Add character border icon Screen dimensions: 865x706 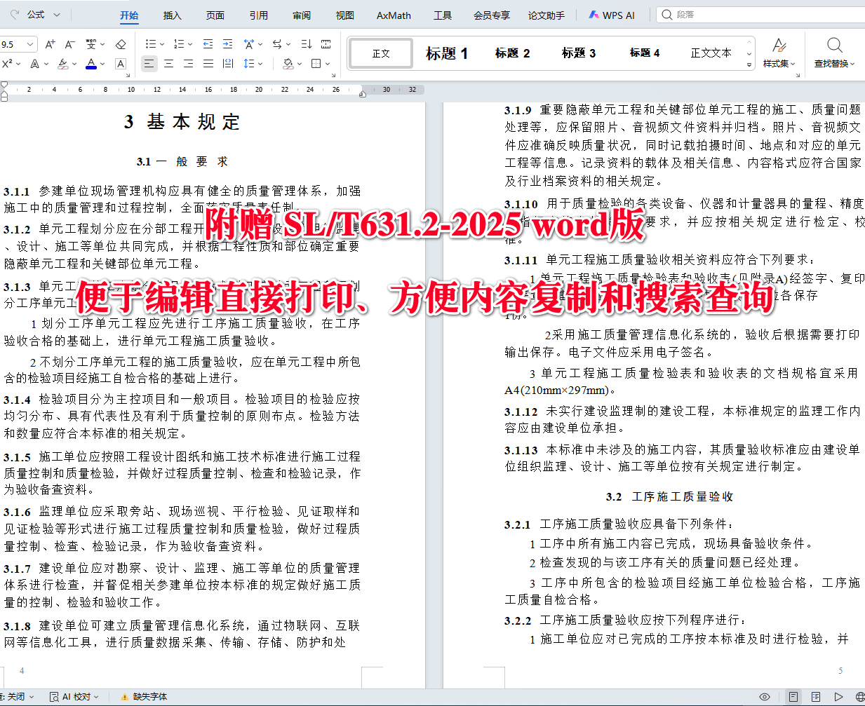point(121,64)
